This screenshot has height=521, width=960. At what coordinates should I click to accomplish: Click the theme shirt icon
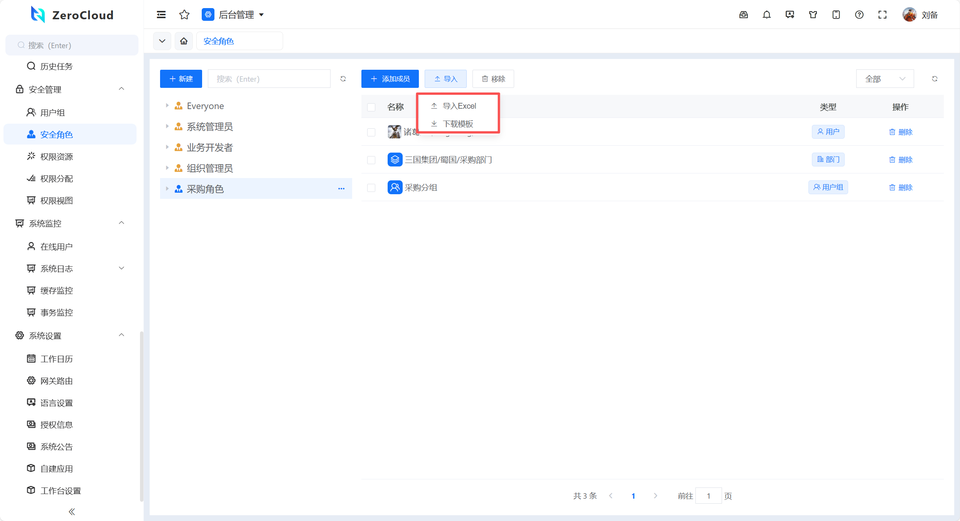(813, 15)
